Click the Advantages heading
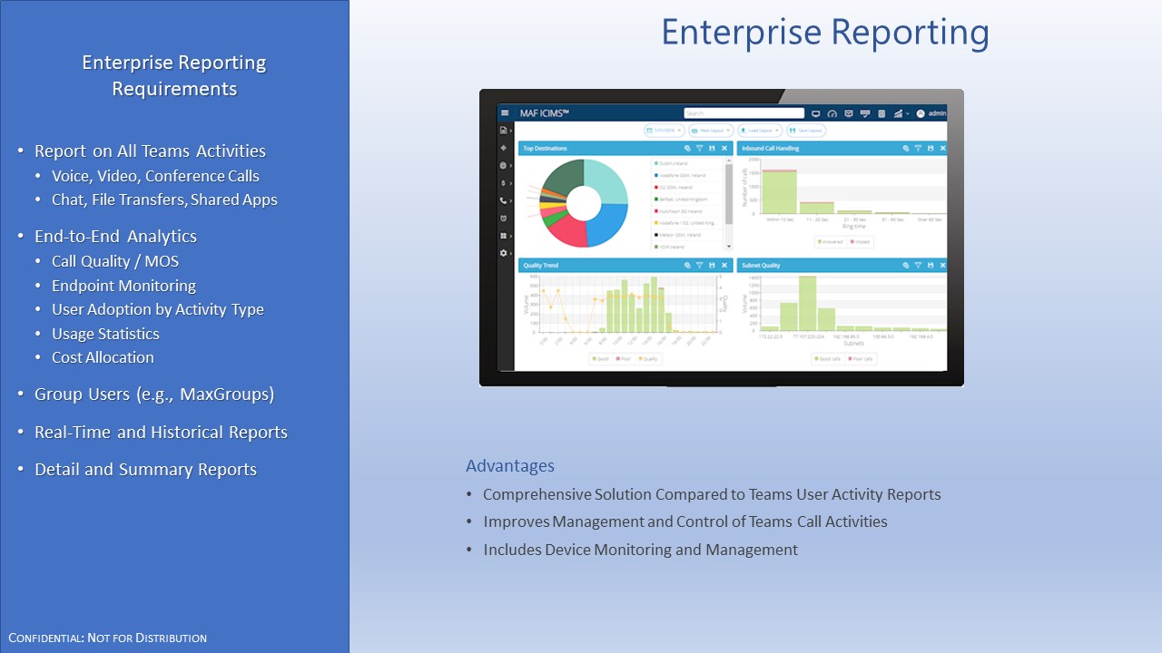1162x653 pixels. pos(510,466)
